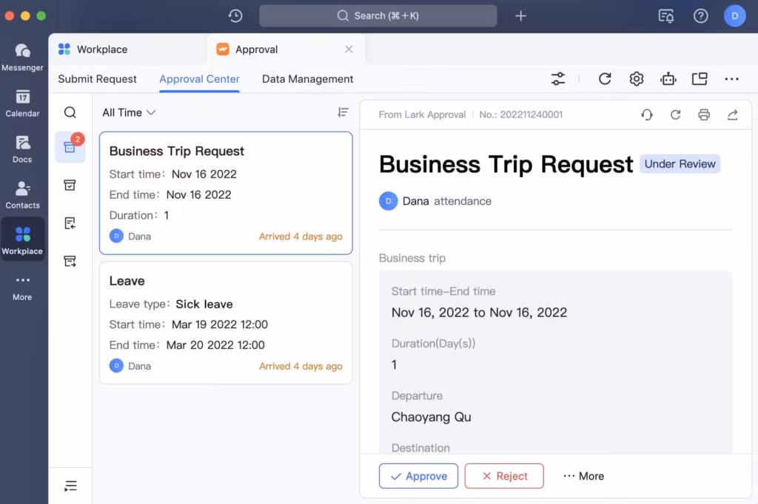
Task: Open Contacts from the sidebar
Action: (22, 194)
